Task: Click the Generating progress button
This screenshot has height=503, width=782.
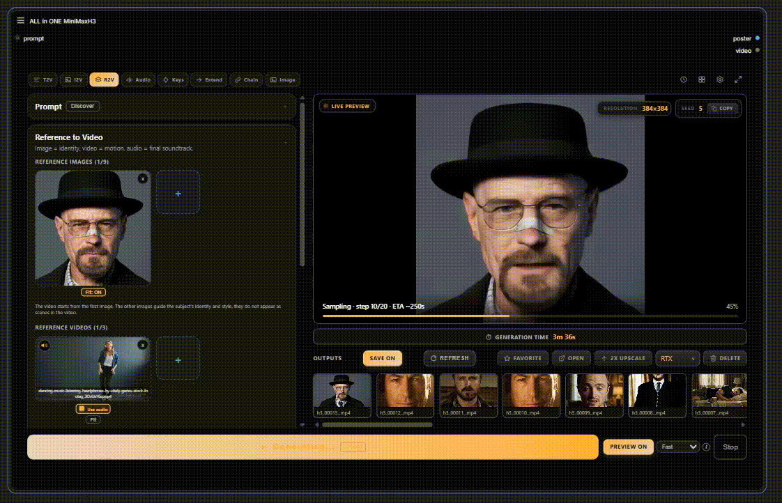Action: point(313,447)
